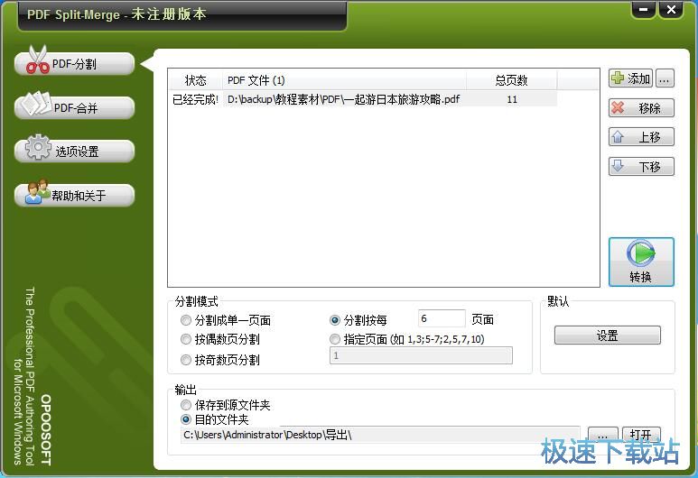This screenshot has height=478, width=698.
Task: Switch to PDF-合并 merge section
Action: pos(74,107)
